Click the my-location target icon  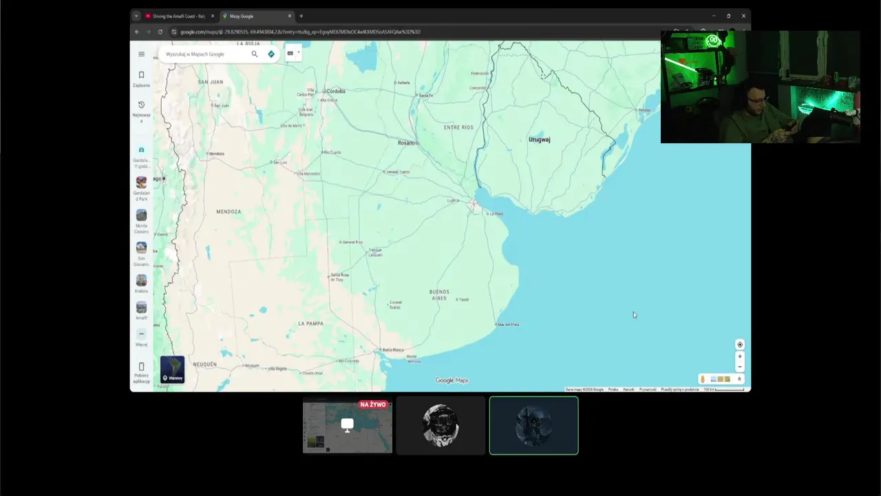(x=740, y=344)
